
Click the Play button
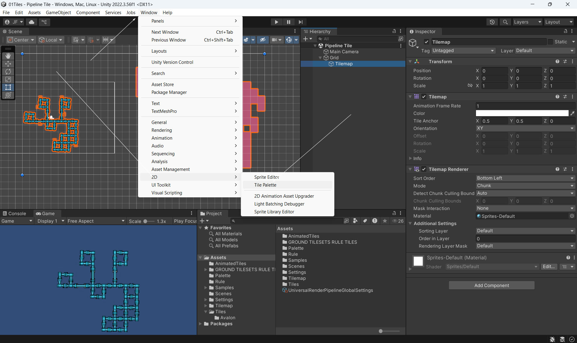tap(276, 22)
